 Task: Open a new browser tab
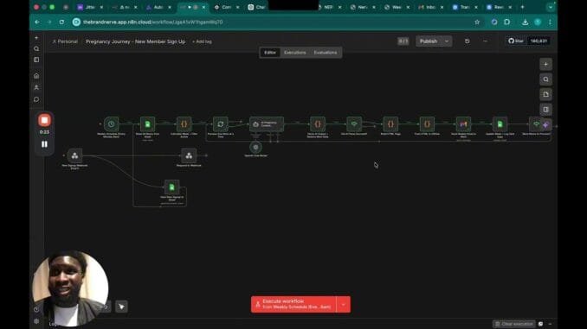[522, 7]
